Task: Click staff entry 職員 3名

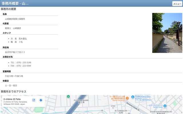Action: click(17, 42)
